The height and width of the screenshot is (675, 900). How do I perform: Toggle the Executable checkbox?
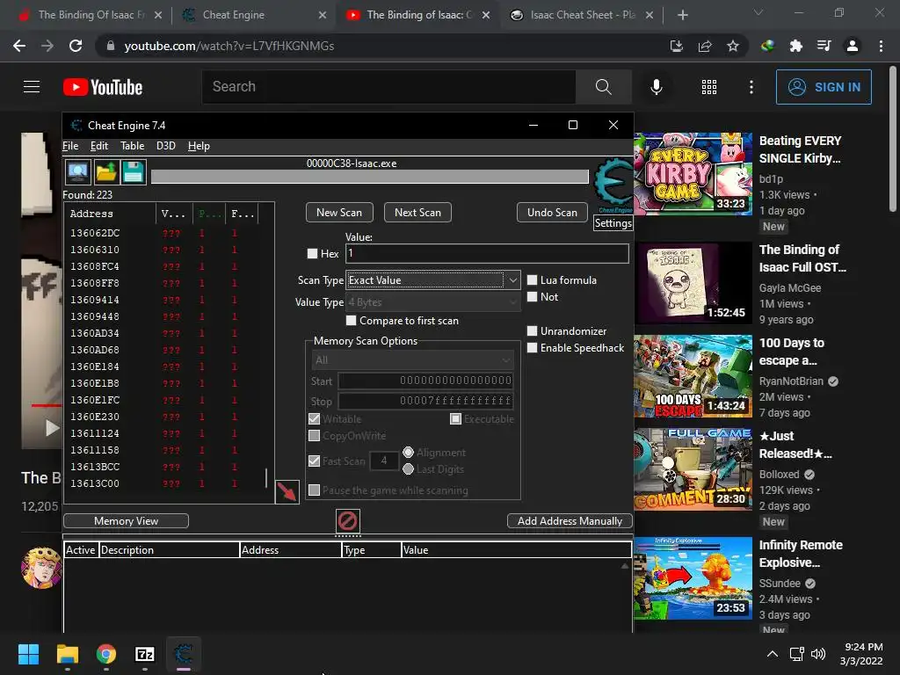456,419
